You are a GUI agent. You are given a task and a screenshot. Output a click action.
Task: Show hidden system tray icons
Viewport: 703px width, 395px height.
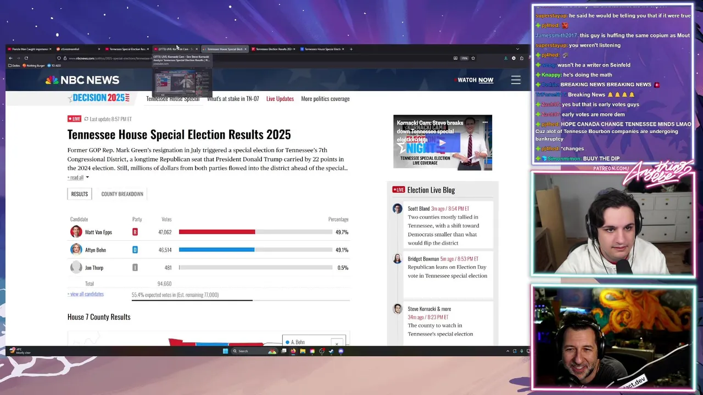coord(507,351)
